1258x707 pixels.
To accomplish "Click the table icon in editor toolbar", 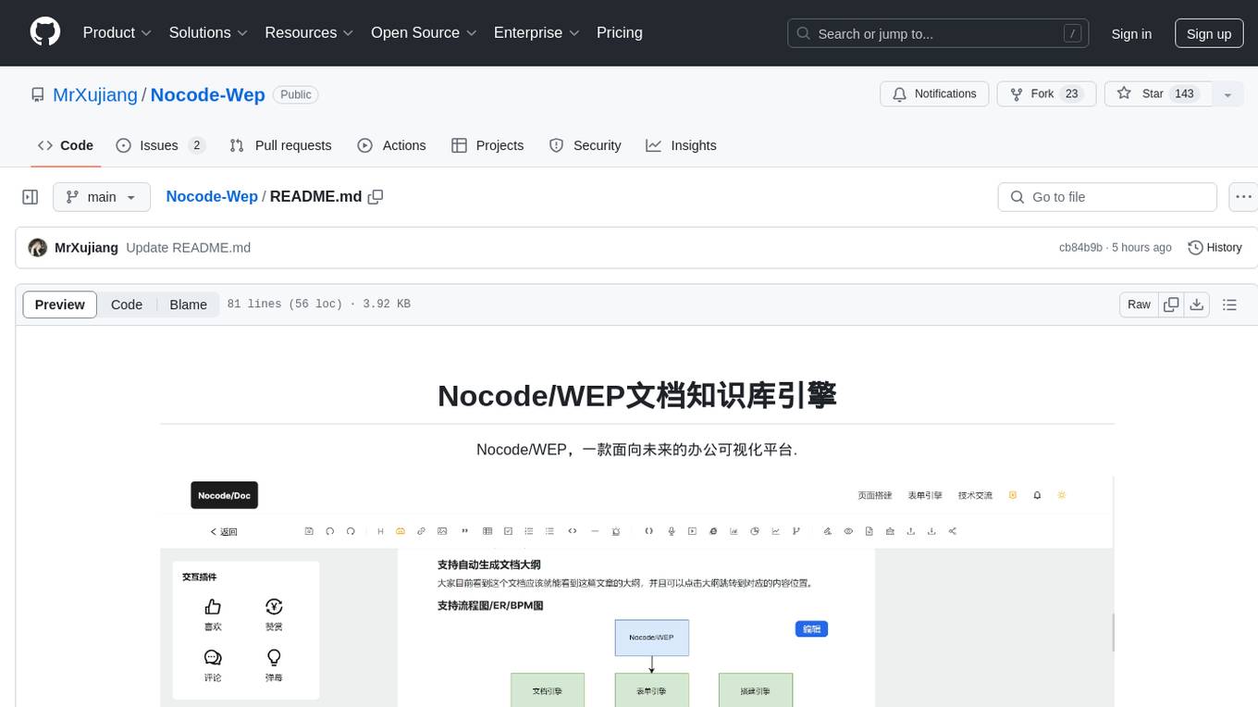I will [x=487, y=531].
